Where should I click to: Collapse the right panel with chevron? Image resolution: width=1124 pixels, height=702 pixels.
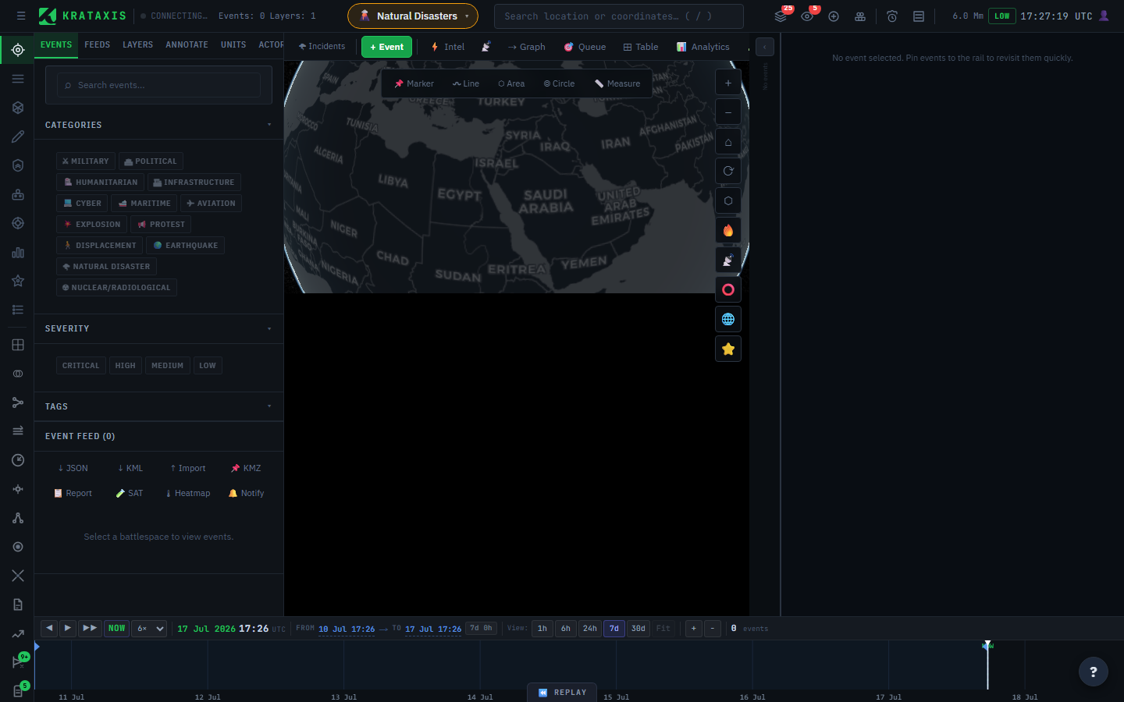[x=765, y=47]
